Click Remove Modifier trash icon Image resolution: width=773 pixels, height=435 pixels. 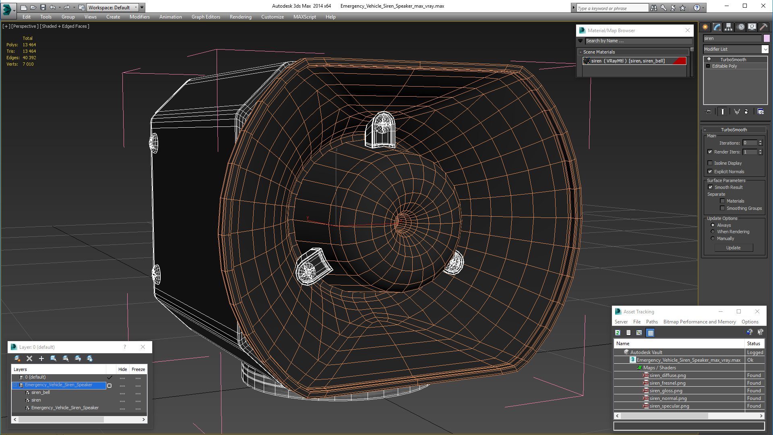746,112
